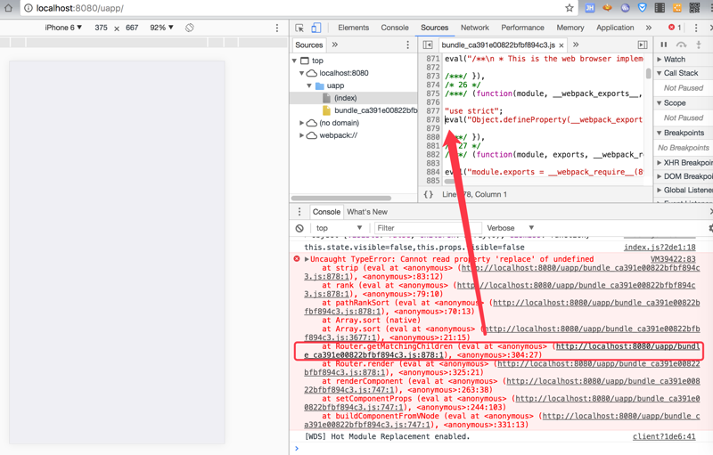
Task: Switch to the What's New tab
Action: click(x=367, y=212)
